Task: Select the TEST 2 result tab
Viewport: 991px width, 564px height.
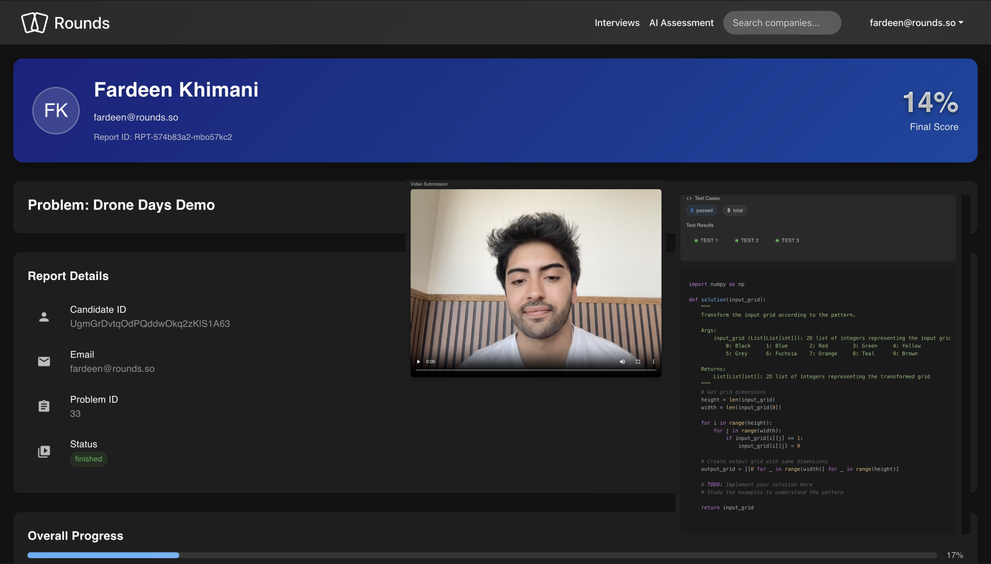Action: coord(747,240)
